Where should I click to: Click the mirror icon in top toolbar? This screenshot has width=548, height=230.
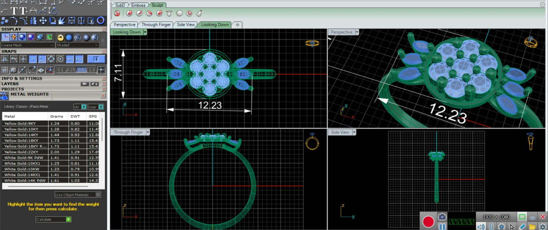(x=33, y=21)
